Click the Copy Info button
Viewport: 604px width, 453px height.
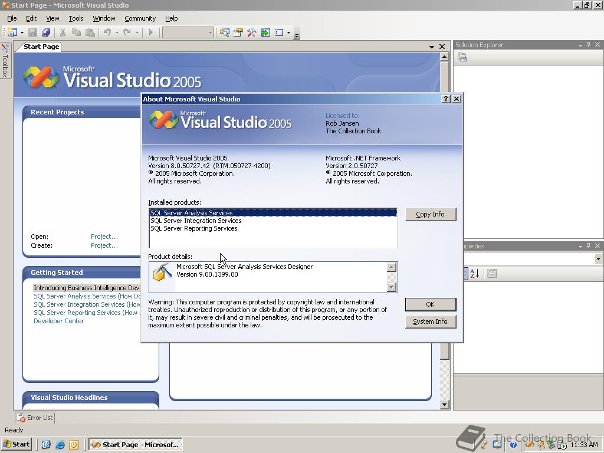[x=430, y=214]
